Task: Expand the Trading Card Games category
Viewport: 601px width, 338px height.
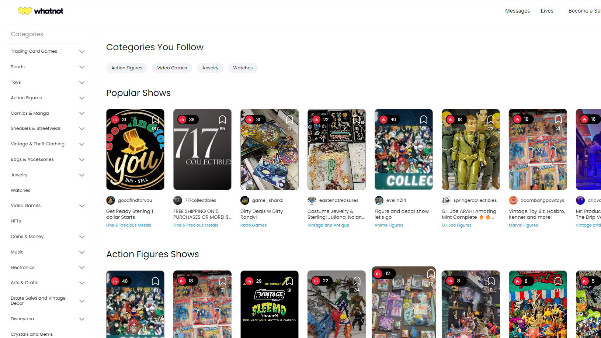Action: (x=82, y=52)
